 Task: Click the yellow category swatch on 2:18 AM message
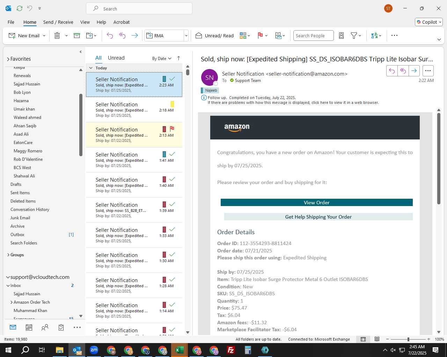tap(172, 104)
